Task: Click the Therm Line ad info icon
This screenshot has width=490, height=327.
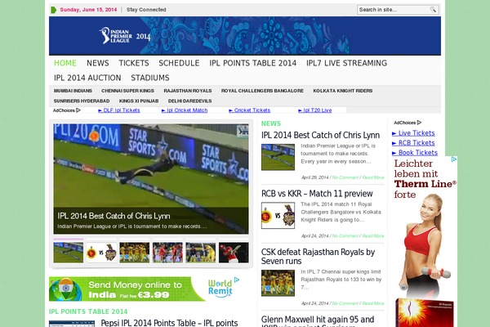Action: [454, 159]
